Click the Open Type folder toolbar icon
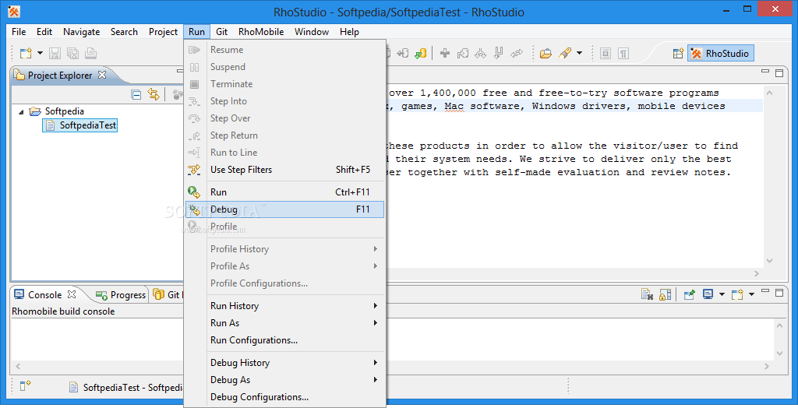Image resolution: width=798 pixels, height=408 pixels. pos(546,54)
